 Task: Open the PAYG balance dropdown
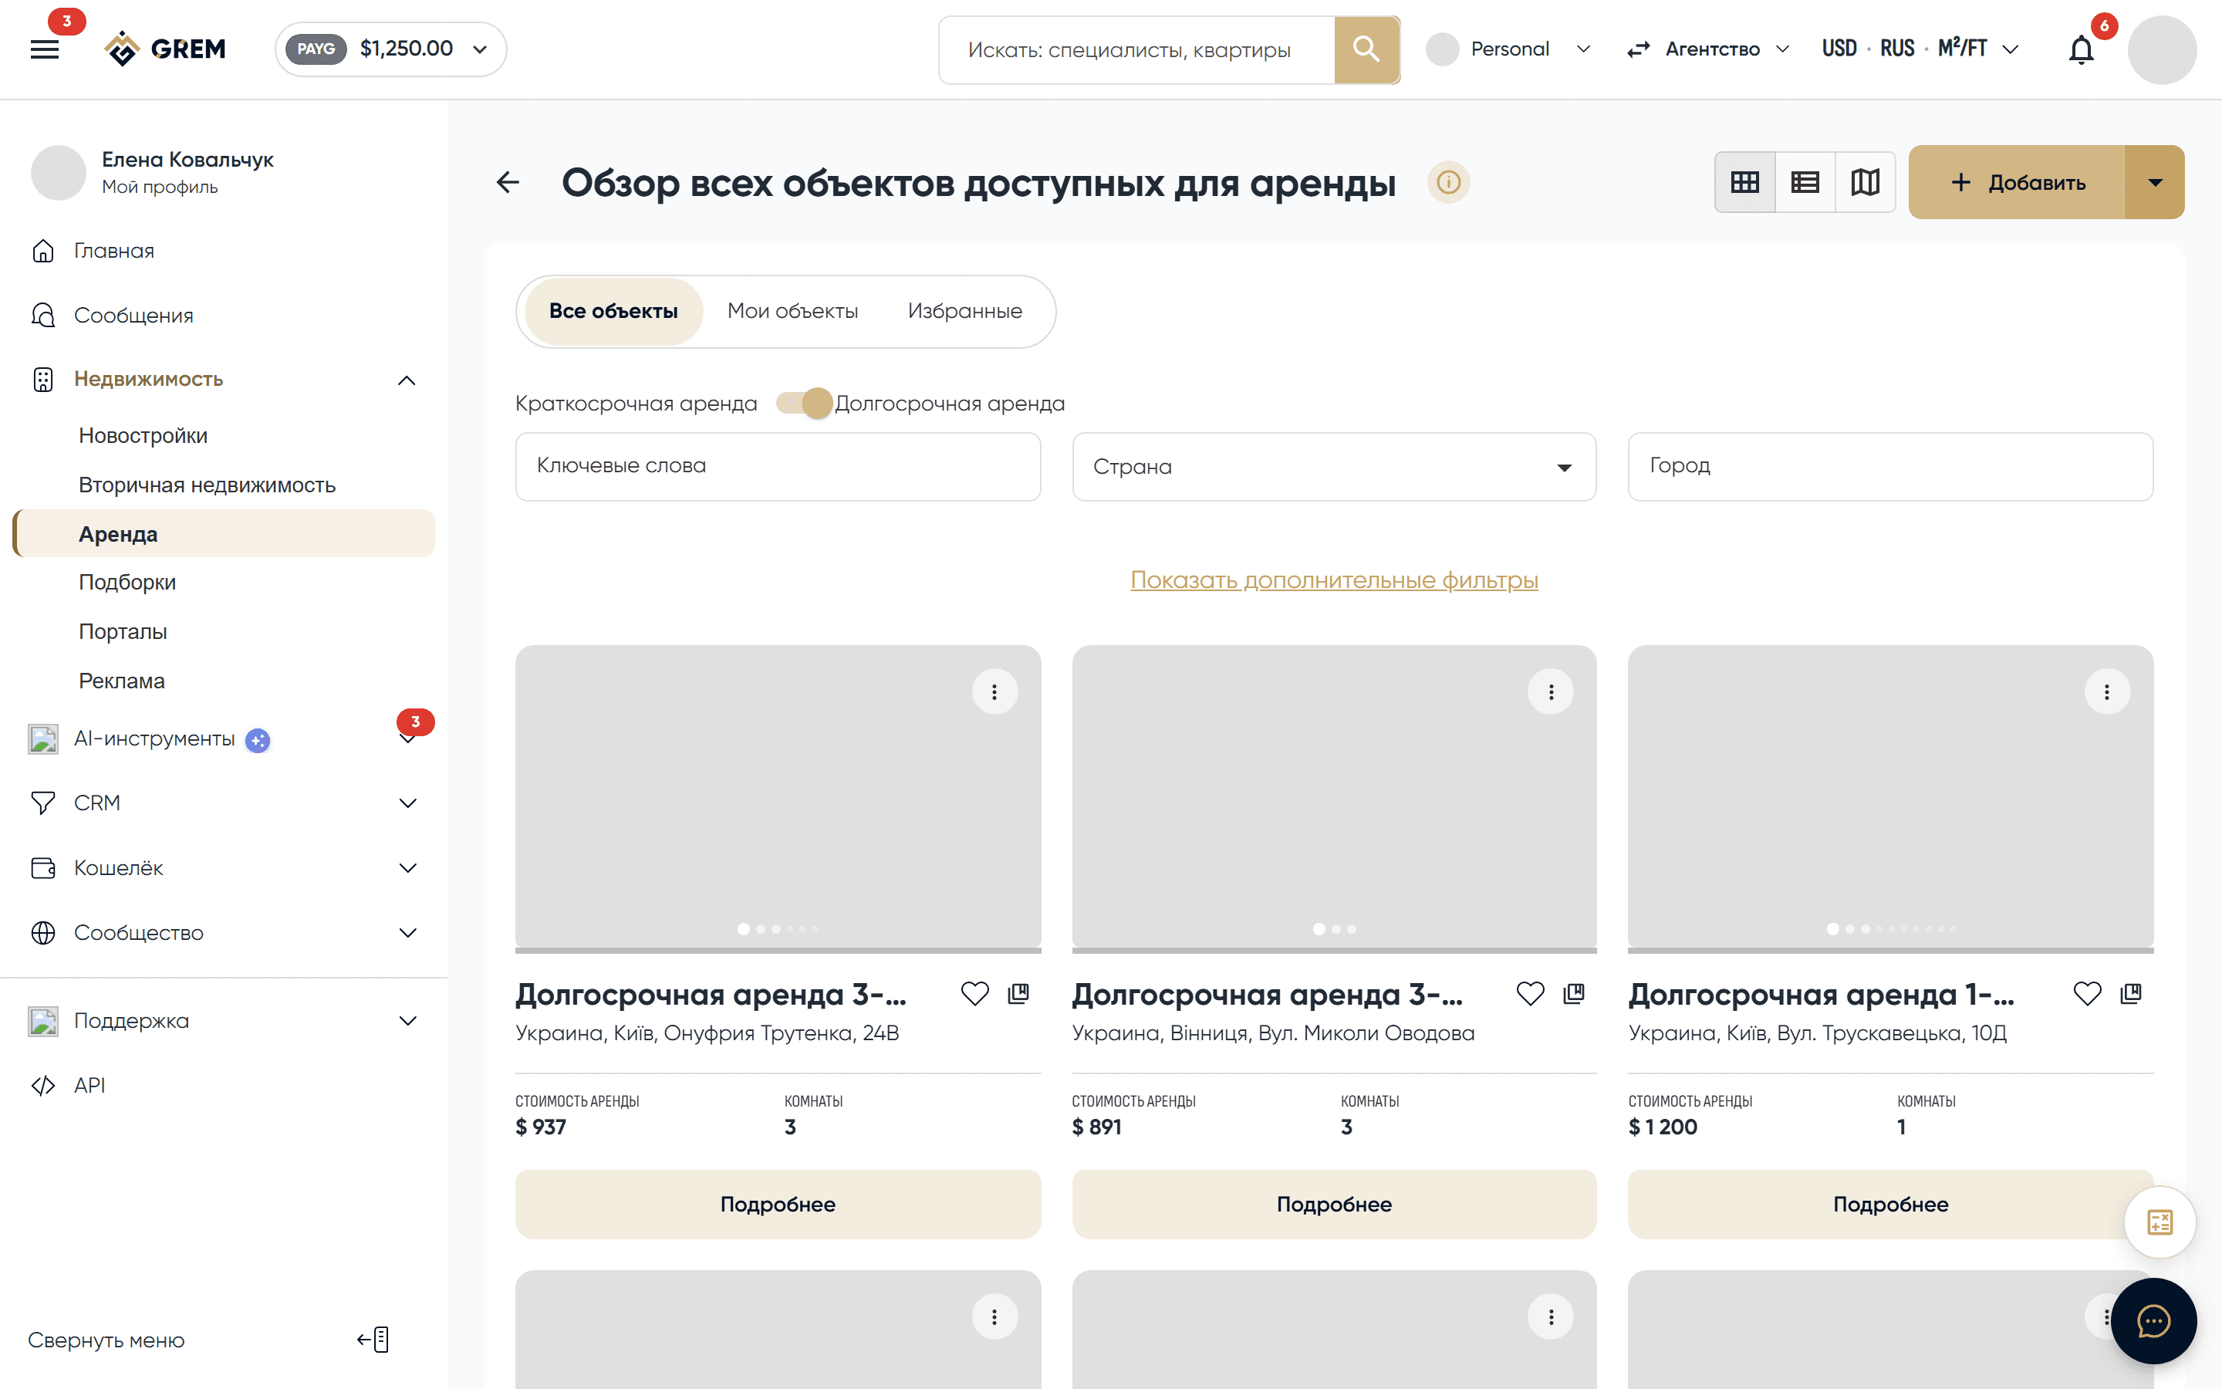391,49
